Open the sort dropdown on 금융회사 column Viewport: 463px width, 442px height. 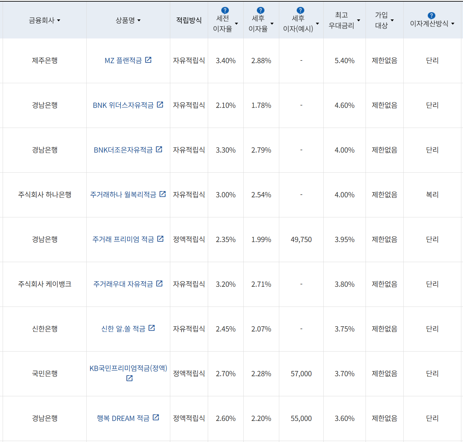point(59,20)
